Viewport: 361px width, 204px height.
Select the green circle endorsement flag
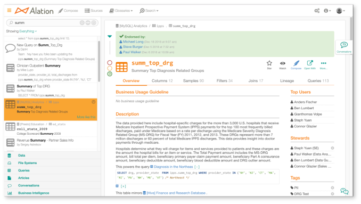pyautogui.click(x=110, y=74)
